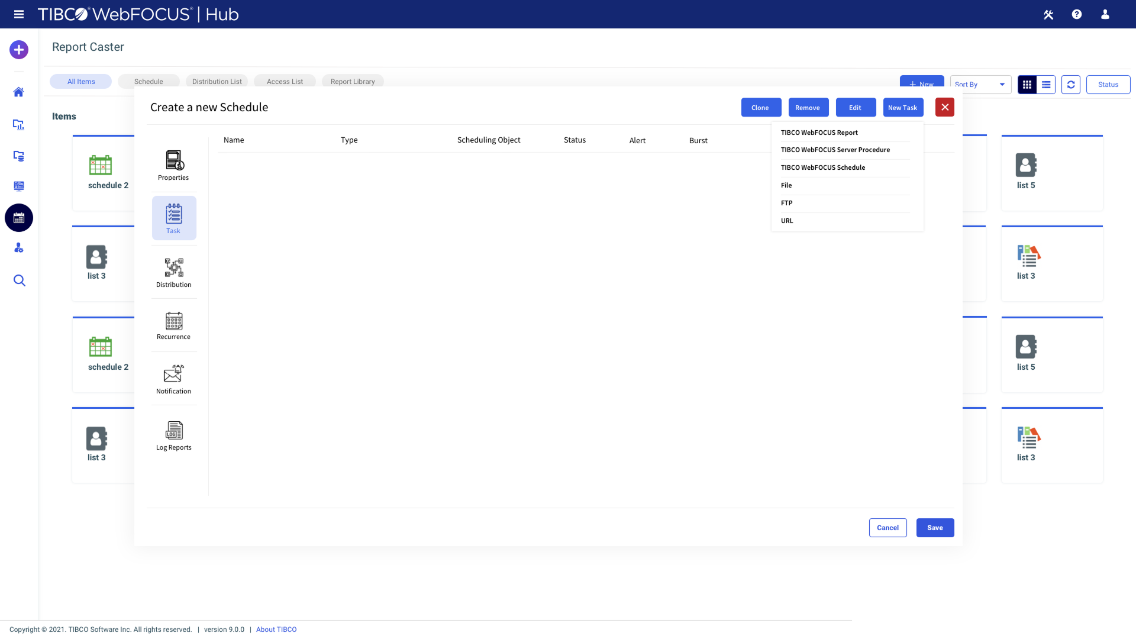This screenshot has width=1136, height=639.
Task: Select the Task section icon
Action: tap(174, 218)
